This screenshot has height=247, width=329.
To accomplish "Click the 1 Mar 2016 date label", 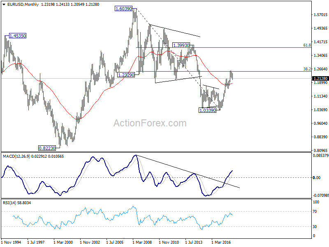I will [221, 242].
